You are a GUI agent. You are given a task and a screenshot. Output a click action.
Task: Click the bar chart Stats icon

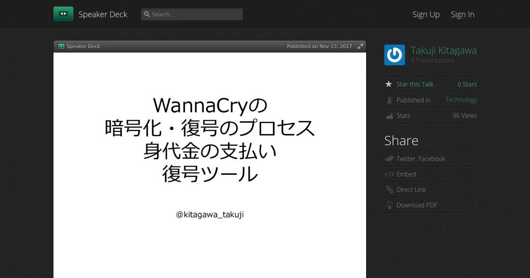(389, 116)
